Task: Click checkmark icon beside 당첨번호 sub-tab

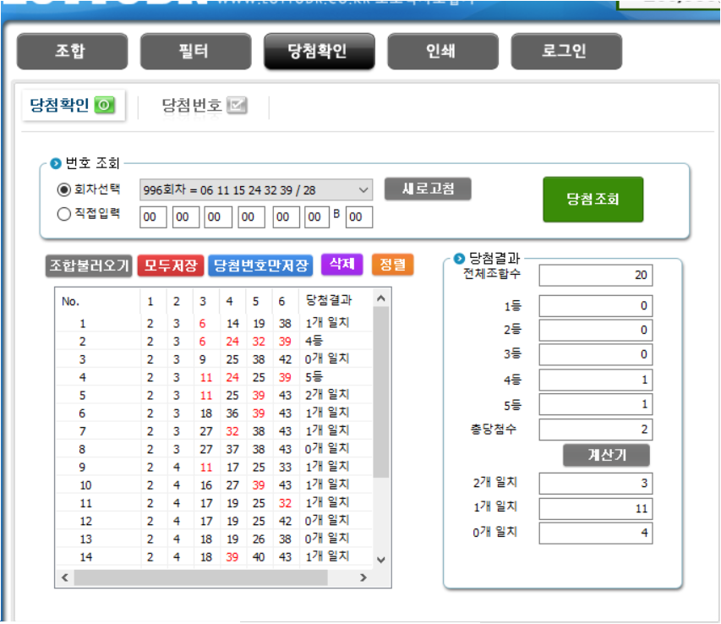Action: tap(238, 106)
